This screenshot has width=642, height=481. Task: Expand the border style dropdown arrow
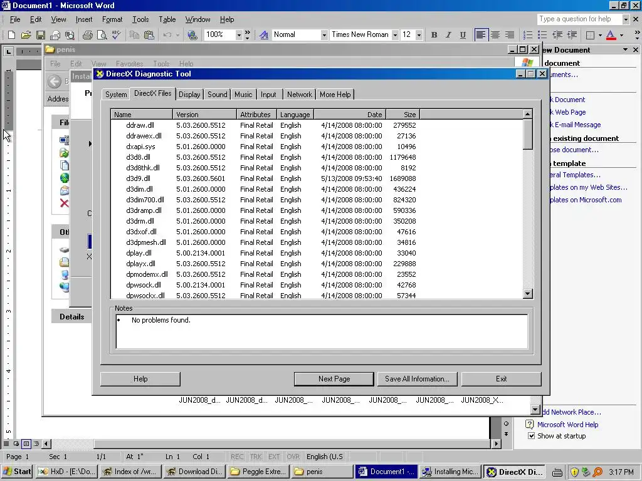600,35
